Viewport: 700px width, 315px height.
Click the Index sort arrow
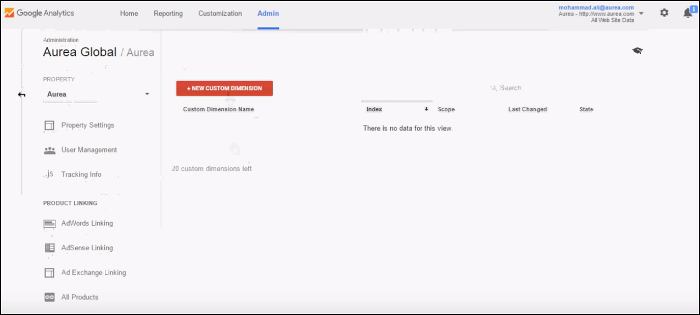click(x=426, y=109)
